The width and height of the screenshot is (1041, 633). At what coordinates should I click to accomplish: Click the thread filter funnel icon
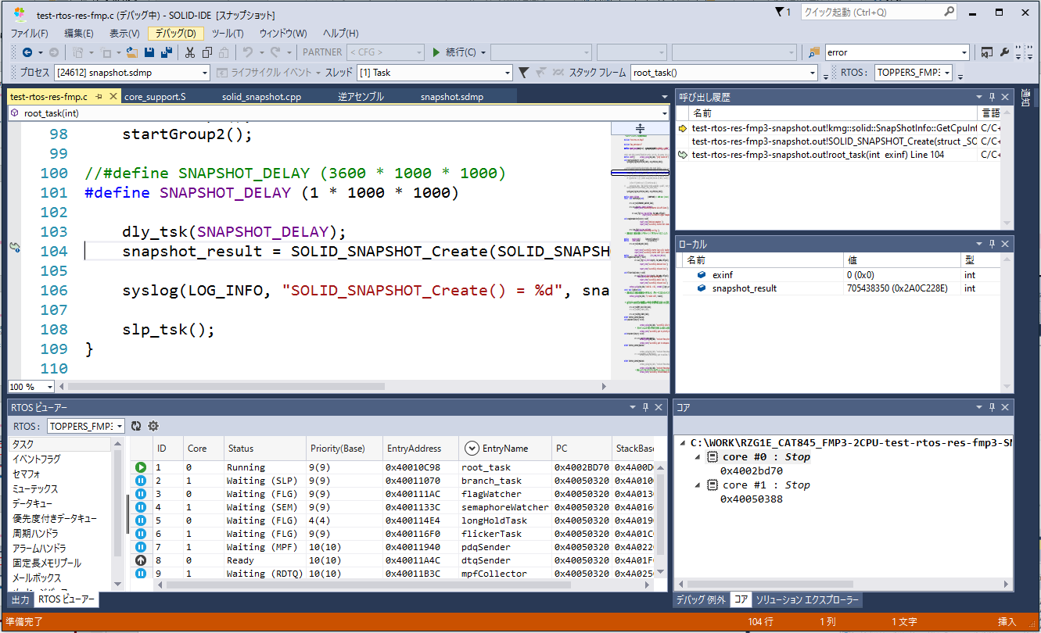coord(524,73)
